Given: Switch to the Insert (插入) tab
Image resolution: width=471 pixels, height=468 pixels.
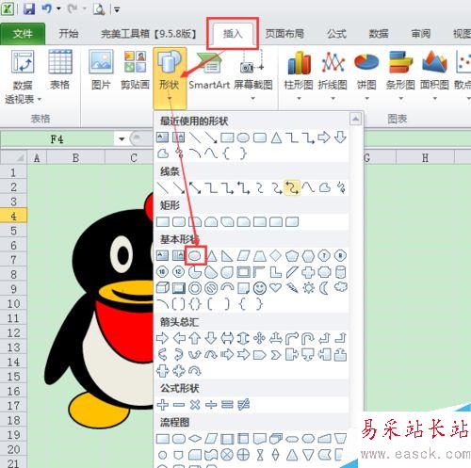Looking at the screenshot, I should [x=233, y=34].
